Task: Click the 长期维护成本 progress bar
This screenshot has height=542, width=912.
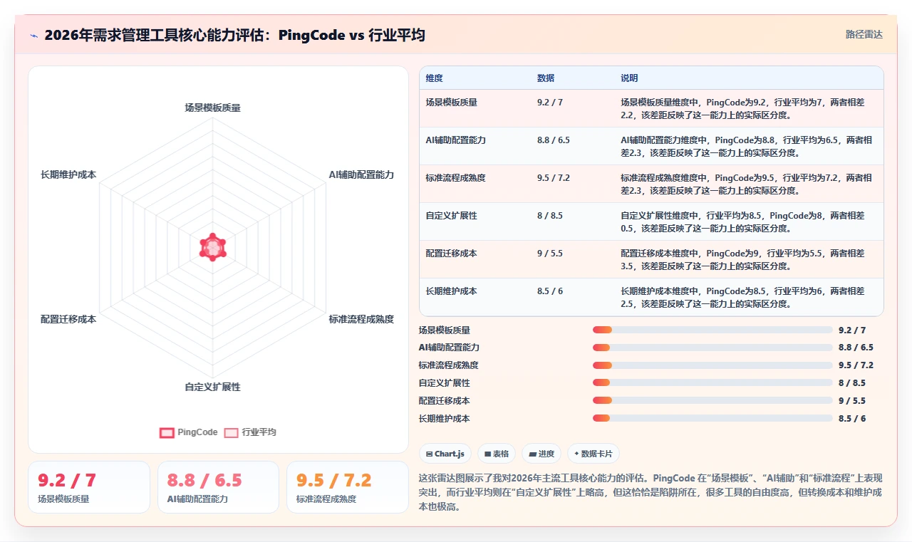Action: pyautogui.click(x=712, y=419)
